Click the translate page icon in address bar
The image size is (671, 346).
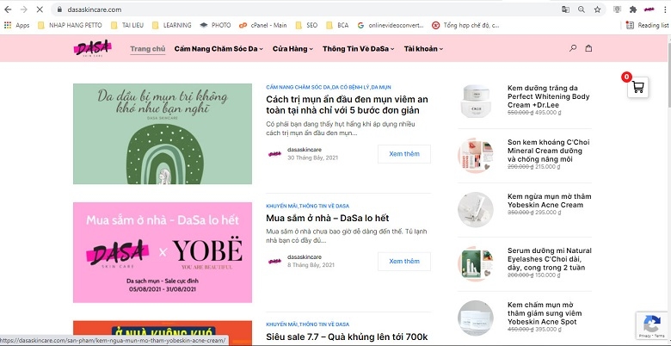coord(566,9)
